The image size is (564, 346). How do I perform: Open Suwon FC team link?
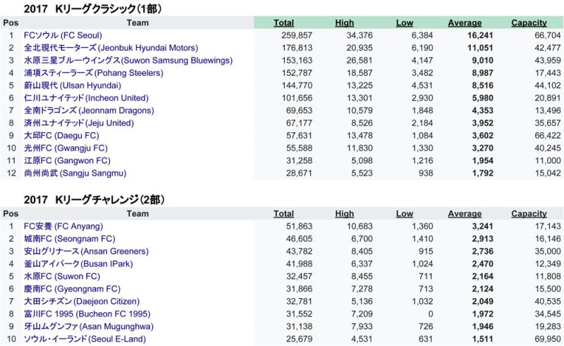pyautogui.click(x=62, y=276)
